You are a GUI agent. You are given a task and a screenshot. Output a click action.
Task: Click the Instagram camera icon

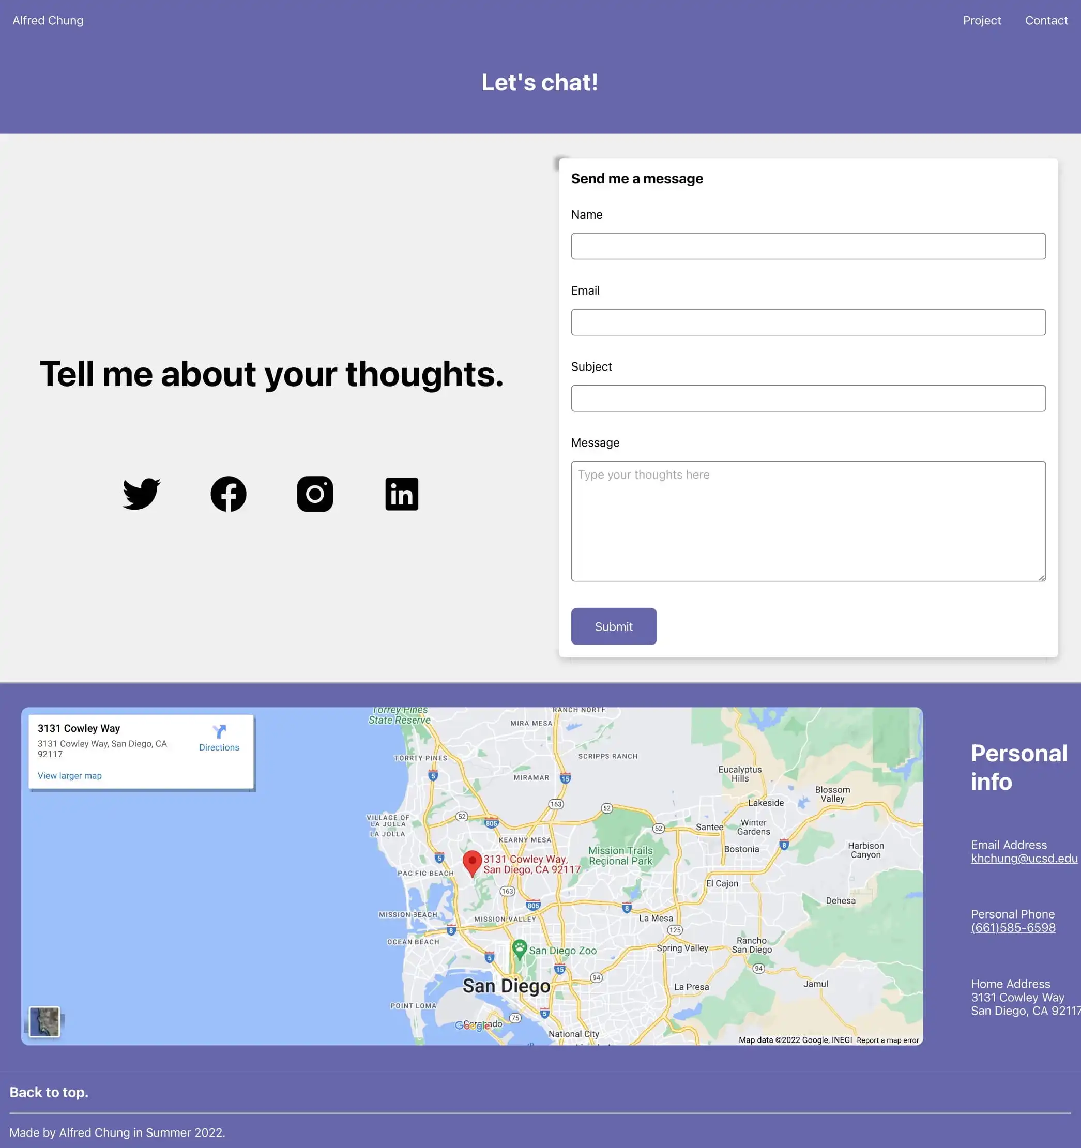click(x=315, y=493)
